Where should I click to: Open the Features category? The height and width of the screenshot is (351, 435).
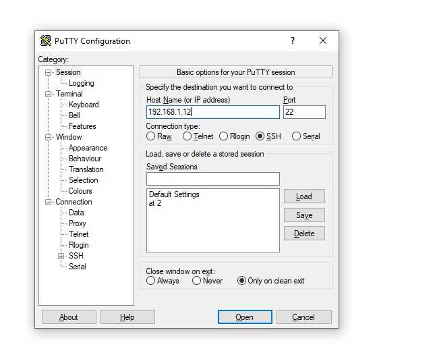[x=82, y=126]
